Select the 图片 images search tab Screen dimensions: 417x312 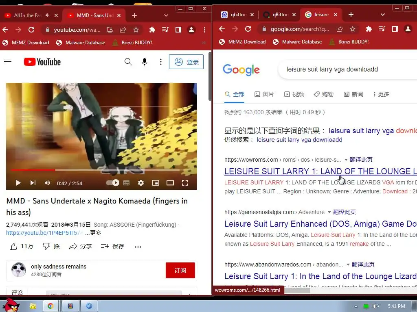(264, 94)
